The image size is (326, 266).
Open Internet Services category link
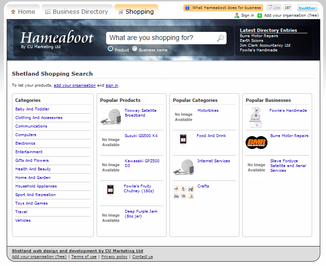pos(214,161)
